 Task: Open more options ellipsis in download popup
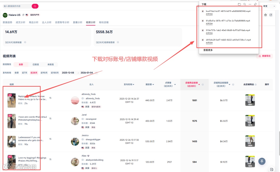coord(250,4)
